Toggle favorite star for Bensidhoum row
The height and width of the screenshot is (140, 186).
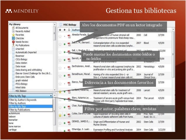60,76
